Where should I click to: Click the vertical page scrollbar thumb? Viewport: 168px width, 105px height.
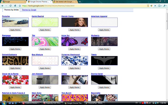pyautogui.click(x=167, y=21)
